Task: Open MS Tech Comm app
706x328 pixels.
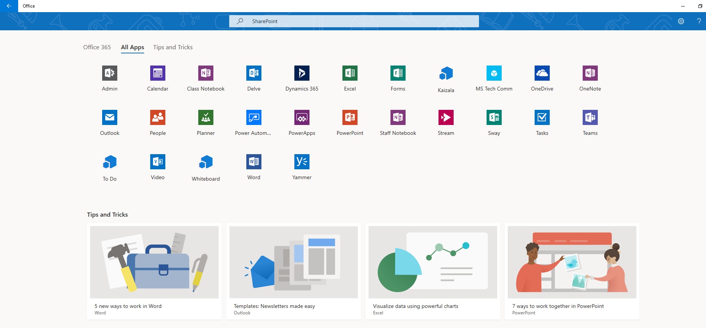Action: (494, 73)
